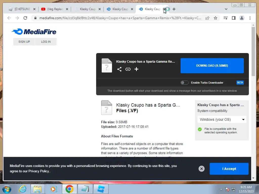Open the blue tilted taskbar app
This screenshot has height=194, width=259.
[101, 189]
